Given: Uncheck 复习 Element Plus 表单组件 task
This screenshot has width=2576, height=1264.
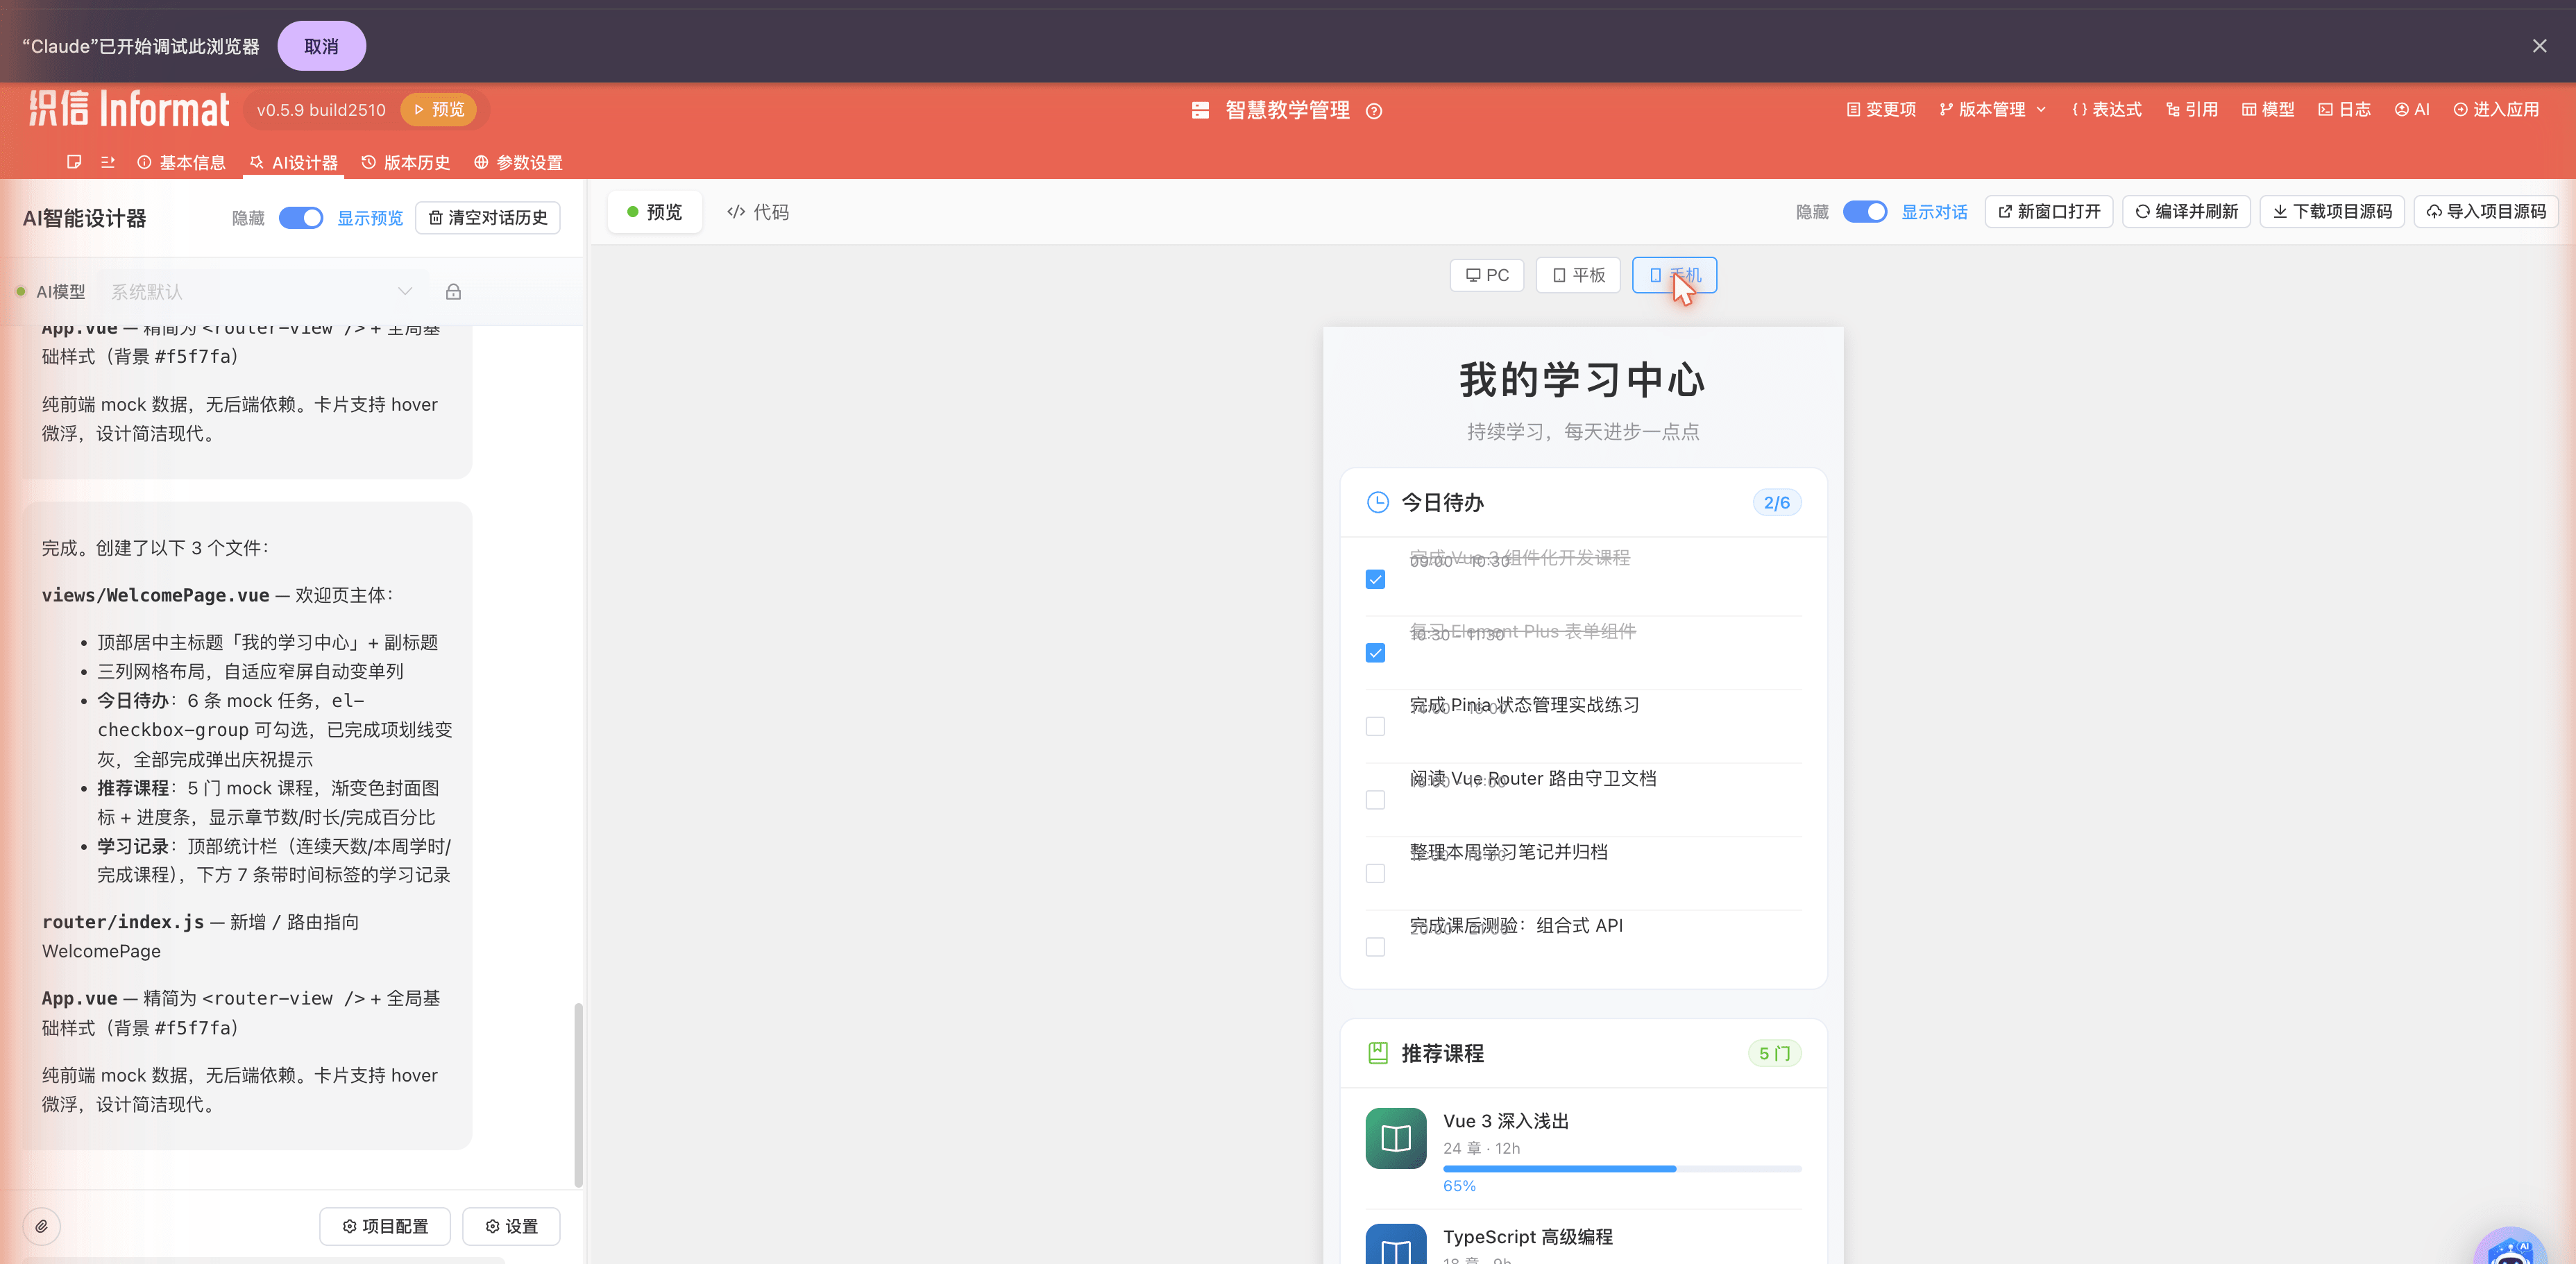Looking at the screenshot, I should [x=1375, y=653].
